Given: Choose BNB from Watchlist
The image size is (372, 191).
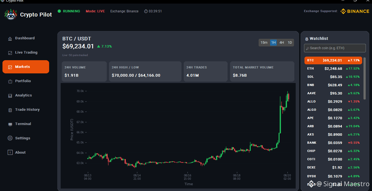Looking at the screenshot, I should pos(333,85).
